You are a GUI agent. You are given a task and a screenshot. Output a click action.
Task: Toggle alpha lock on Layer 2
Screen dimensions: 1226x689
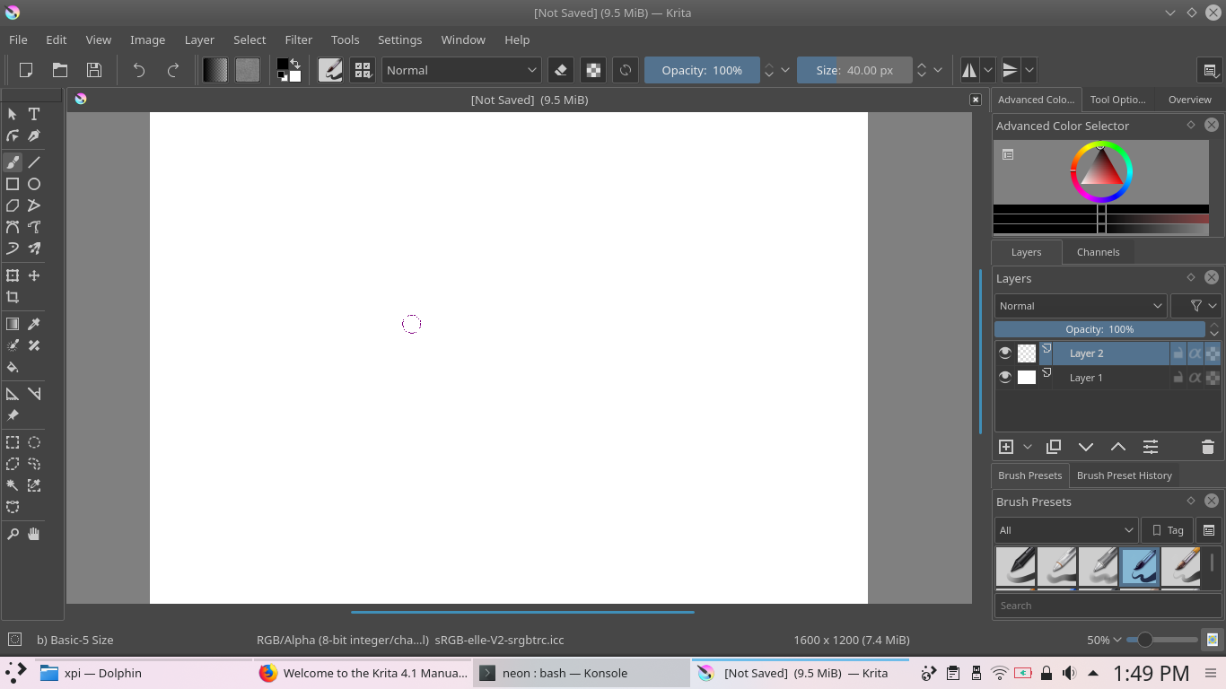coord(1195,353)
